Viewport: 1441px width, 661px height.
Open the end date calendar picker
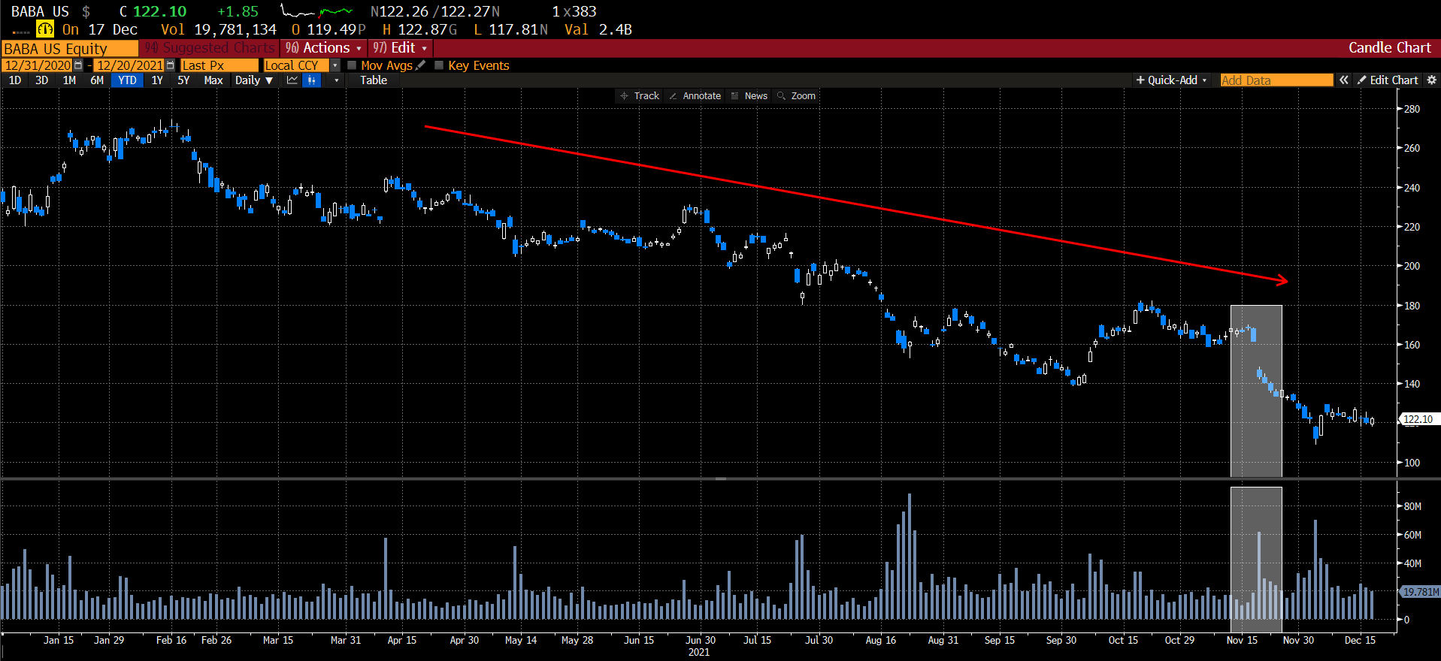coord(170,65)
